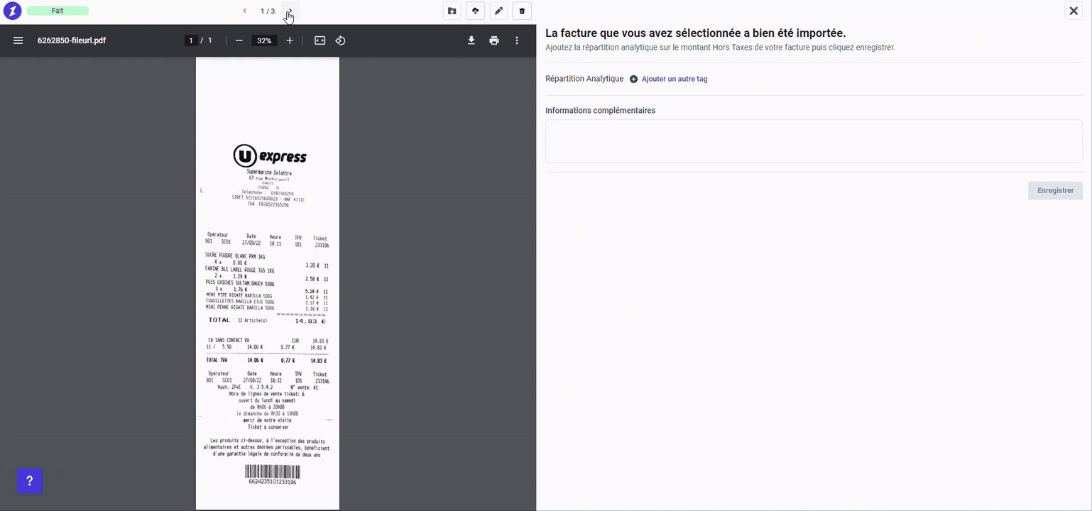
Task: Click the pencil edit icon
Action: (x=498, y=11)
